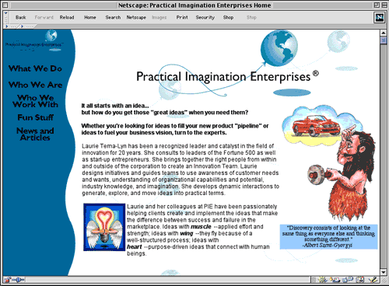Viewport: 389px width, 286px height.
Task: Click the vertical scrollbar up arrow
Action: pos(384,33)
